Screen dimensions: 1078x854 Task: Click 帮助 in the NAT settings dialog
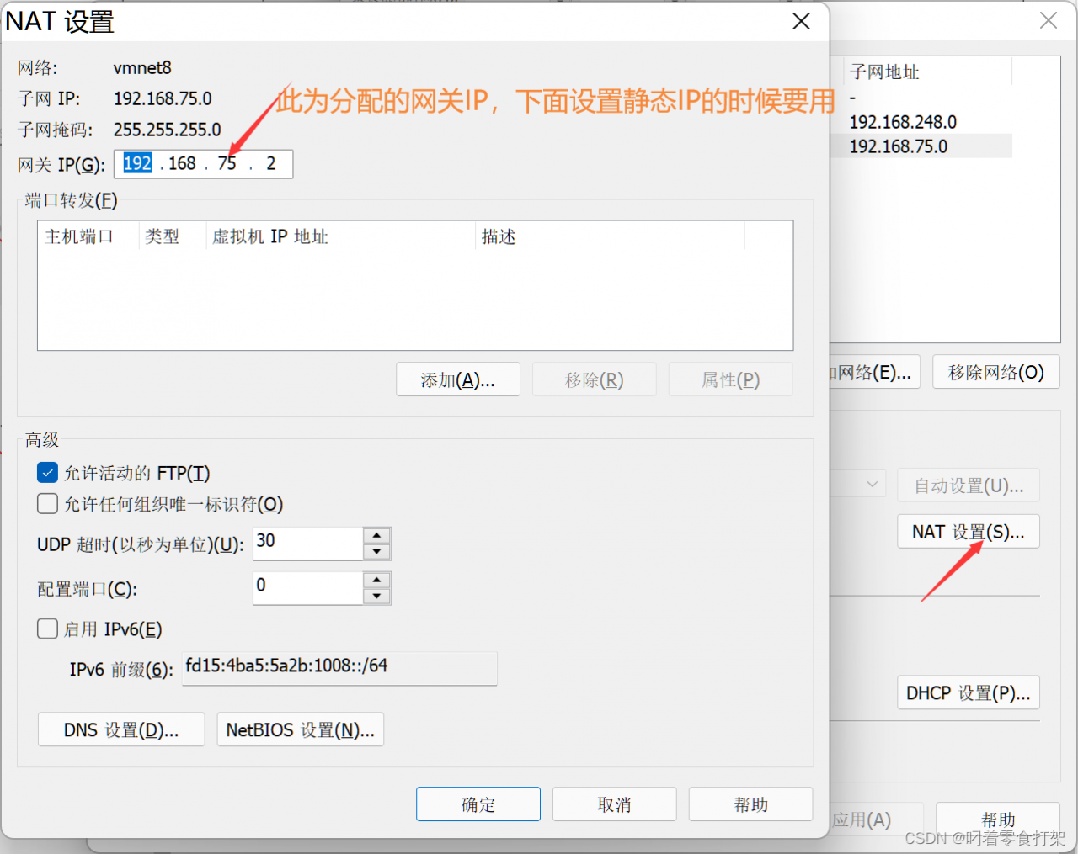pos(751,804)
